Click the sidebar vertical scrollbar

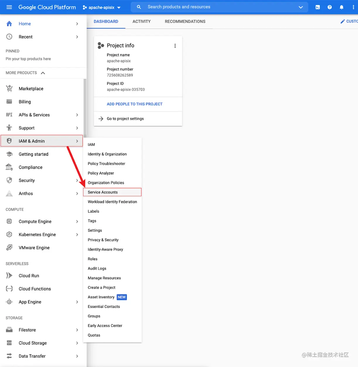[x=85, y=108]
